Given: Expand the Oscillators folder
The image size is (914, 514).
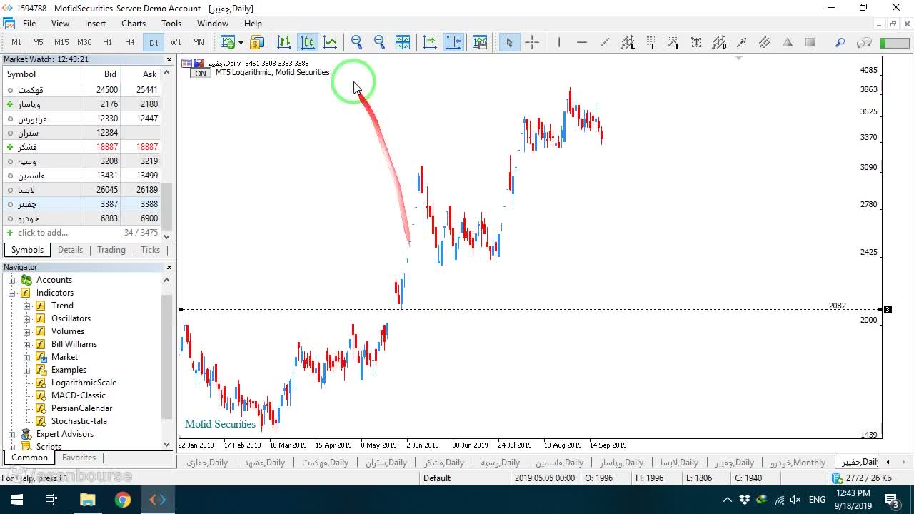Looking at the screenshot, I should coord(27,318).
